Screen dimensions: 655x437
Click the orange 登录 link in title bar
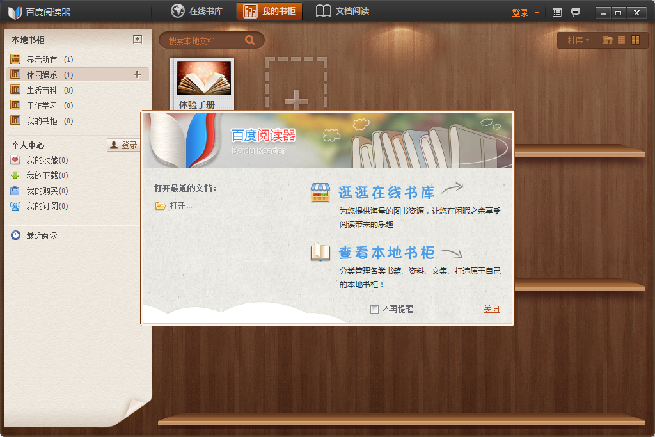coord(520,13)
